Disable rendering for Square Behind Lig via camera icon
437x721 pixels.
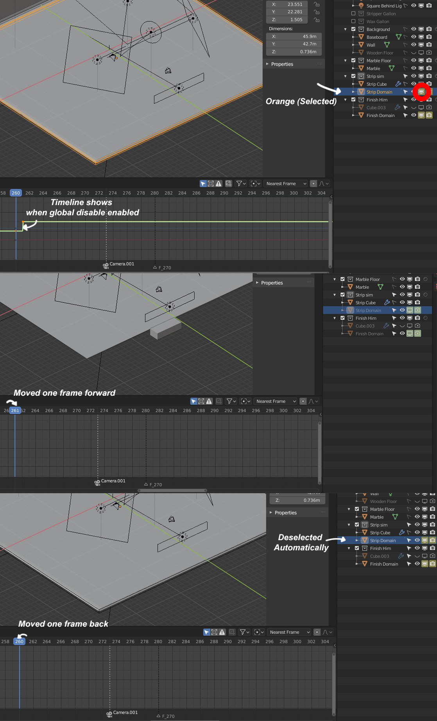point(429,6)
